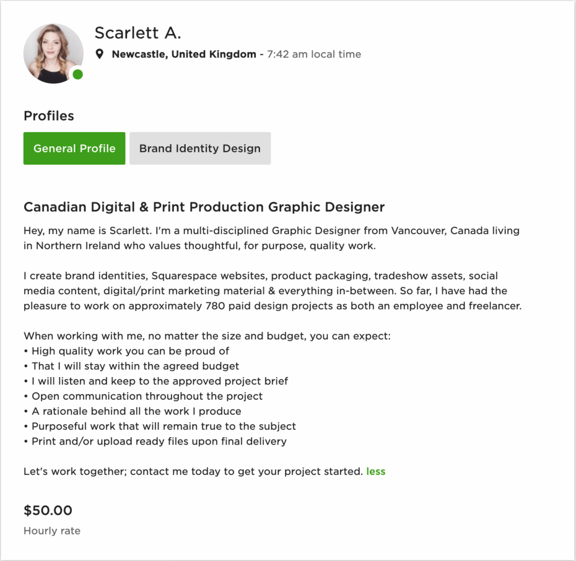
Task: Open Scarlett's profile photo
Action: (52, 53)
